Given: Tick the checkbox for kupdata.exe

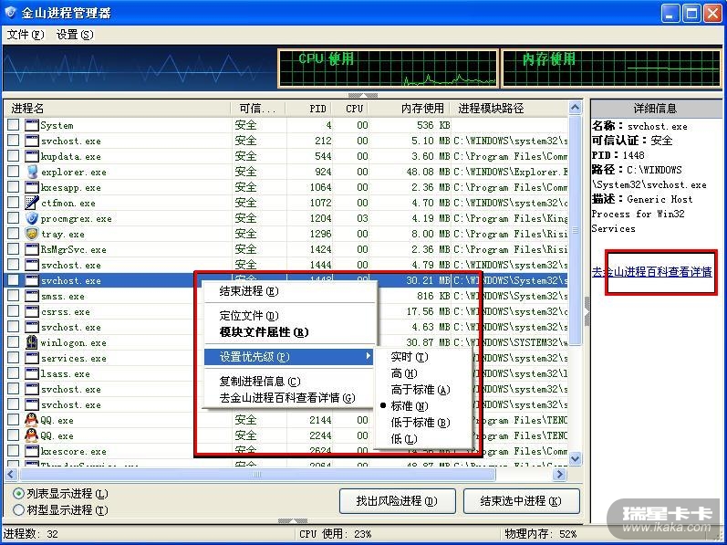Looking at the screenshot, I should click(x=14, y=156).
